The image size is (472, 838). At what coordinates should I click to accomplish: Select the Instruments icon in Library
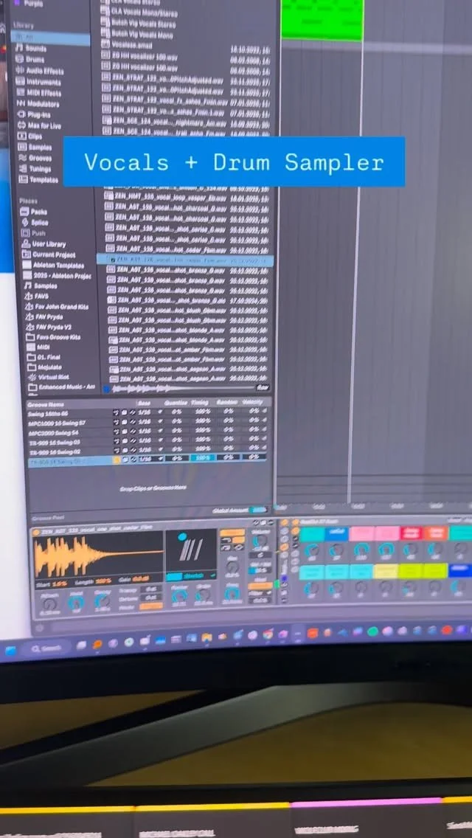coord(21,82)
